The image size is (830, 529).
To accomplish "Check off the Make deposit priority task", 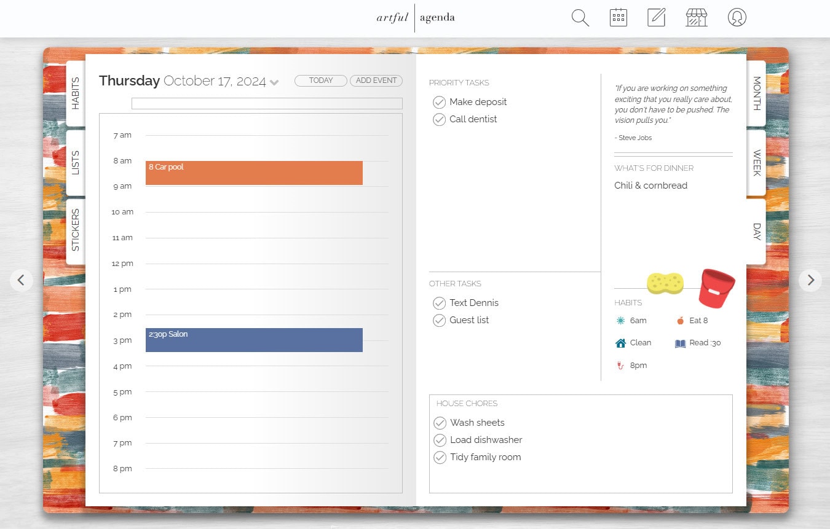I will (x=440, y=102).
